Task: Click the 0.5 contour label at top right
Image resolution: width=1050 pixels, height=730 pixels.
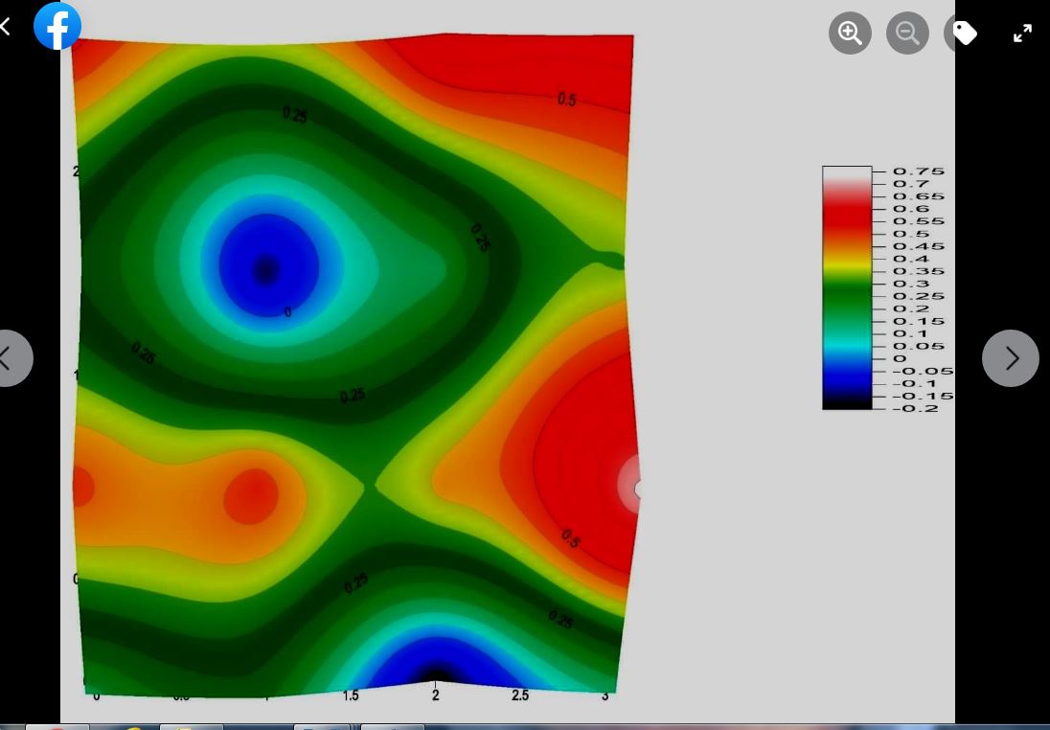Action: [566, 100]
